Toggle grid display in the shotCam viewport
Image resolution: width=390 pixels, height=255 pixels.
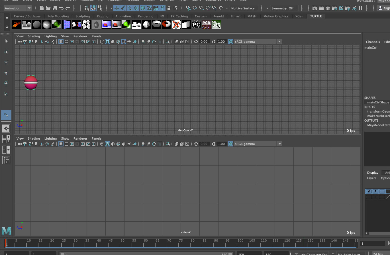[x=61, y=42]
